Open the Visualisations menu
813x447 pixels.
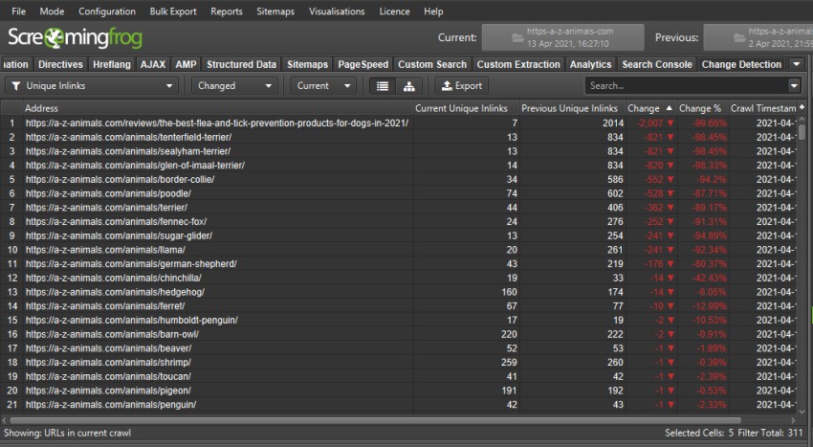(337, 11)
